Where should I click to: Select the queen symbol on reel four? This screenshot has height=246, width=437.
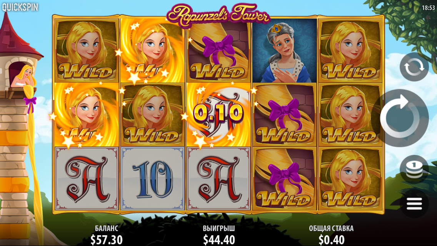coord(284,51)
